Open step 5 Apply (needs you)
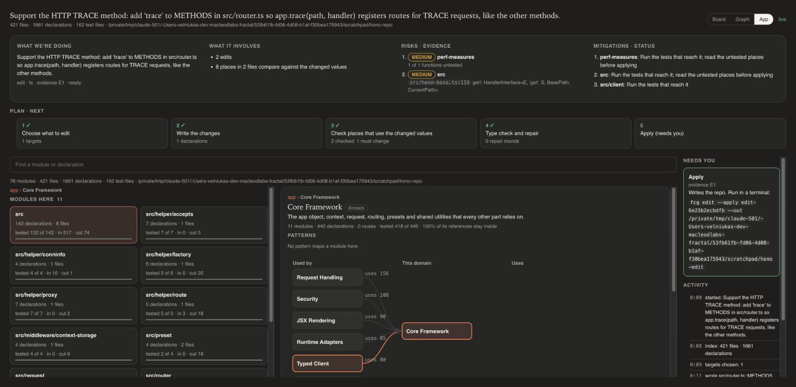This screenshot has width=796, height=387. [710, 133]
